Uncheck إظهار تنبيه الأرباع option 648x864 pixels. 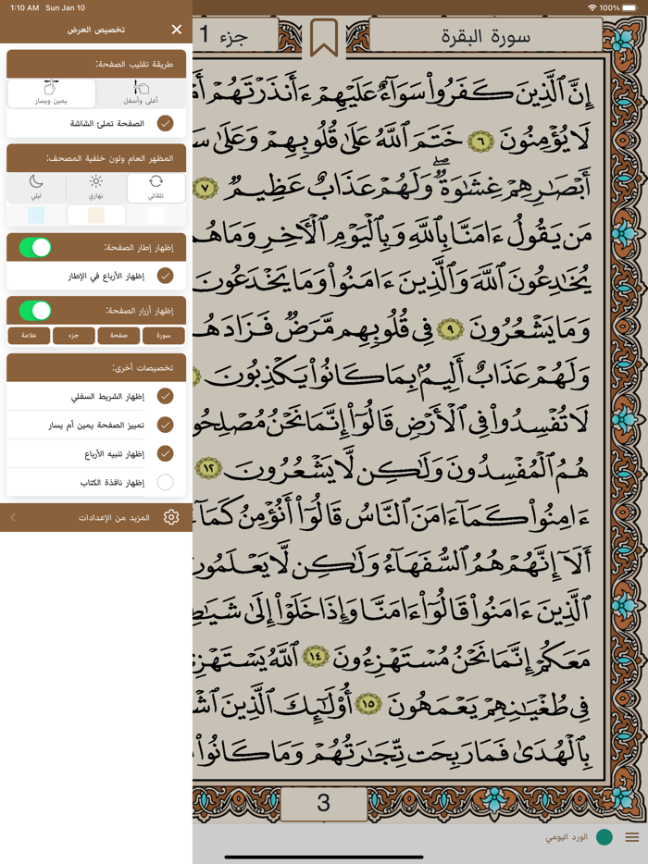(165, 453)
